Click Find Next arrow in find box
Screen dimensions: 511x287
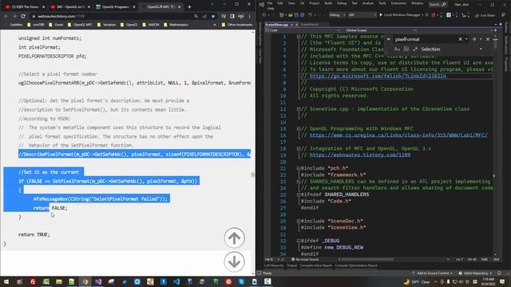[x=473, y=39]
